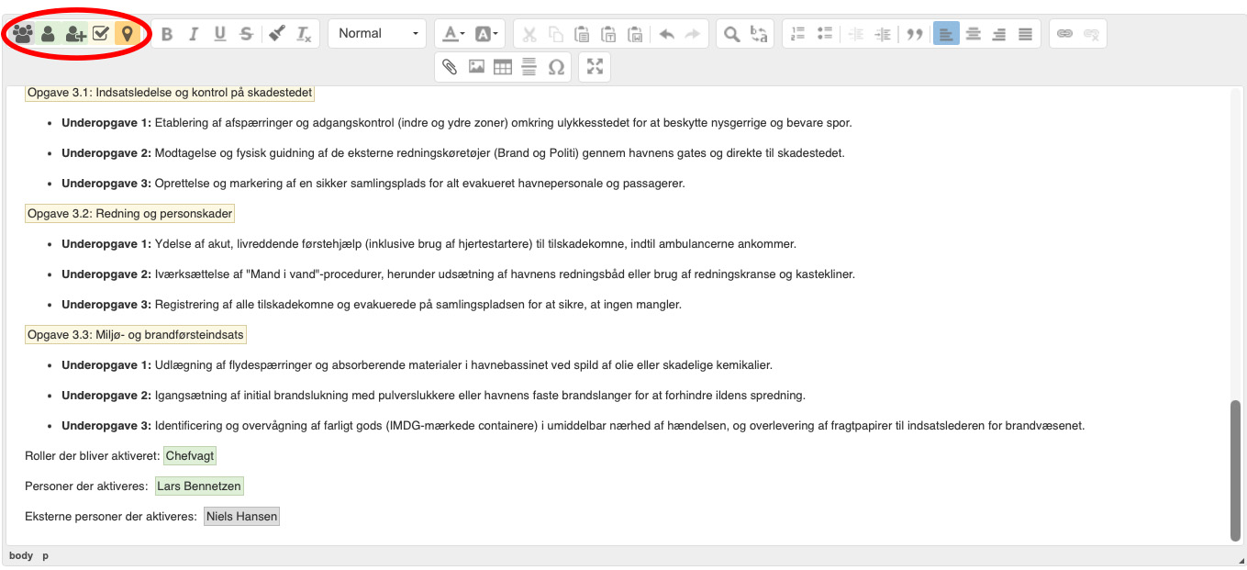Click the paste from Word icon
Viewport: 1247px width, 570px height.
635,34
